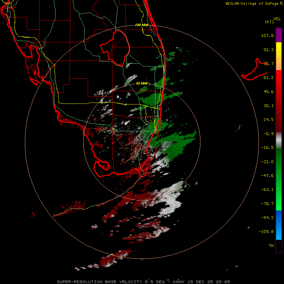Select the -78.7 legend value
The width and height of the screenshot is (284, 284).
[x=267, y=204]
